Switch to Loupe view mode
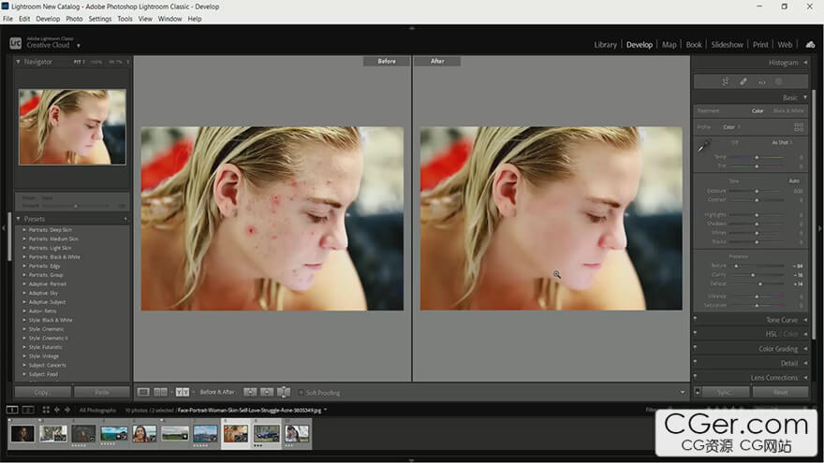The image size is (824, 463). (143, 392)
